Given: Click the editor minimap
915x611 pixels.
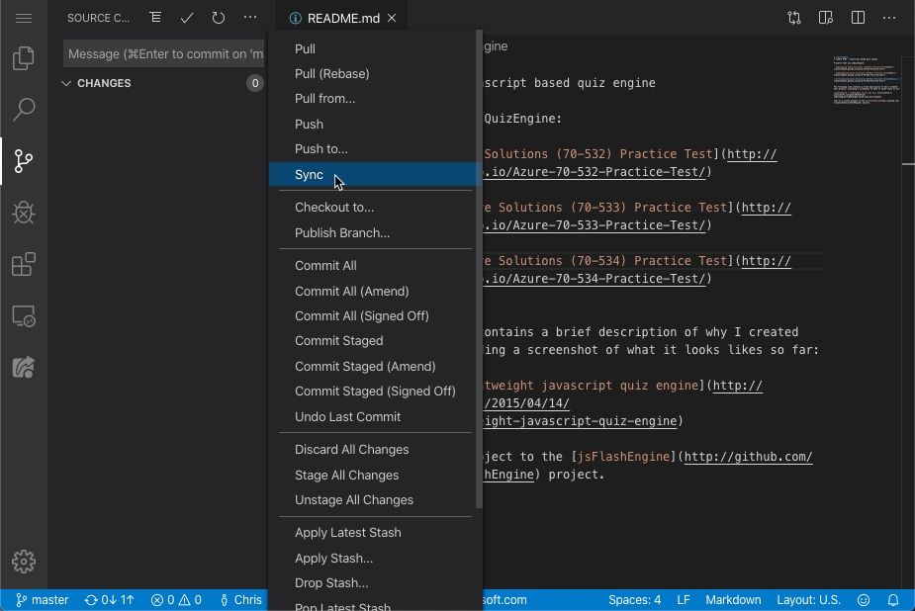Looking at the screenshot, I should (867, 80).
